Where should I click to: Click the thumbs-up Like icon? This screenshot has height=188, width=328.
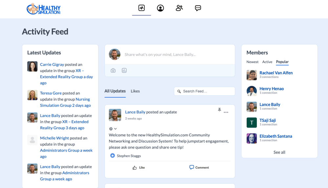click(x=135, y=168)
